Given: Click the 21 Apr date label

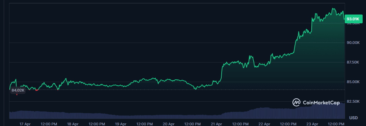Looking at the screenshot, I should tap(216, 124).
